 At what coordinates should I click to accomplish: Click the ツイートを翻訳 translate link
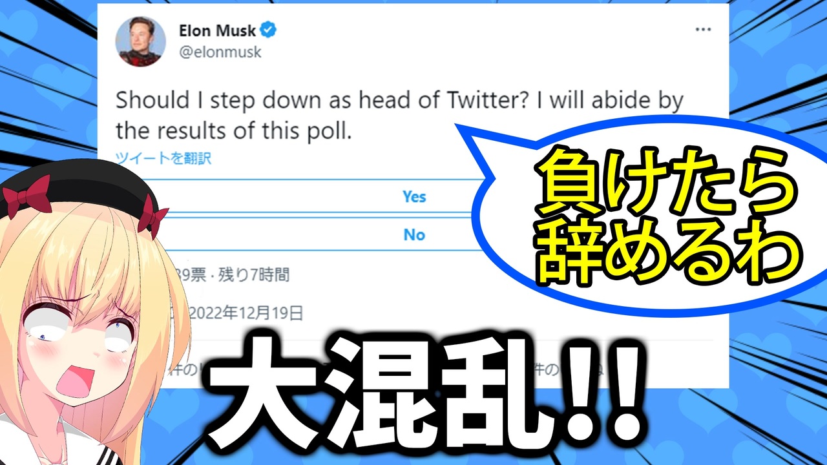coord(163,158)
